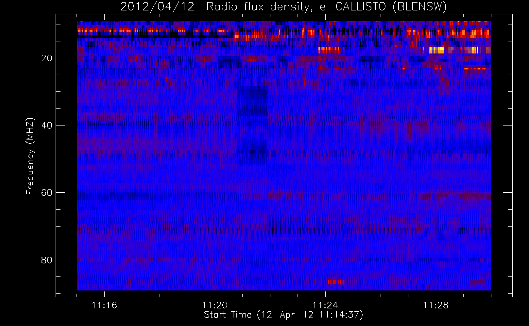Click the 11:24 time tick label
This screenshot has height=326, width=529.
coord(325,305)
